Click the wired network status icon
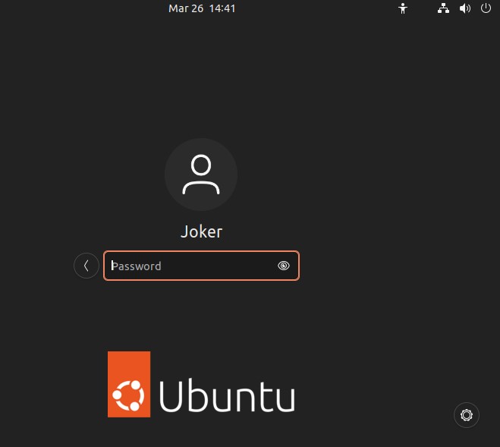The width and height of the screenshot is (500, 447). tap(443, 8)
